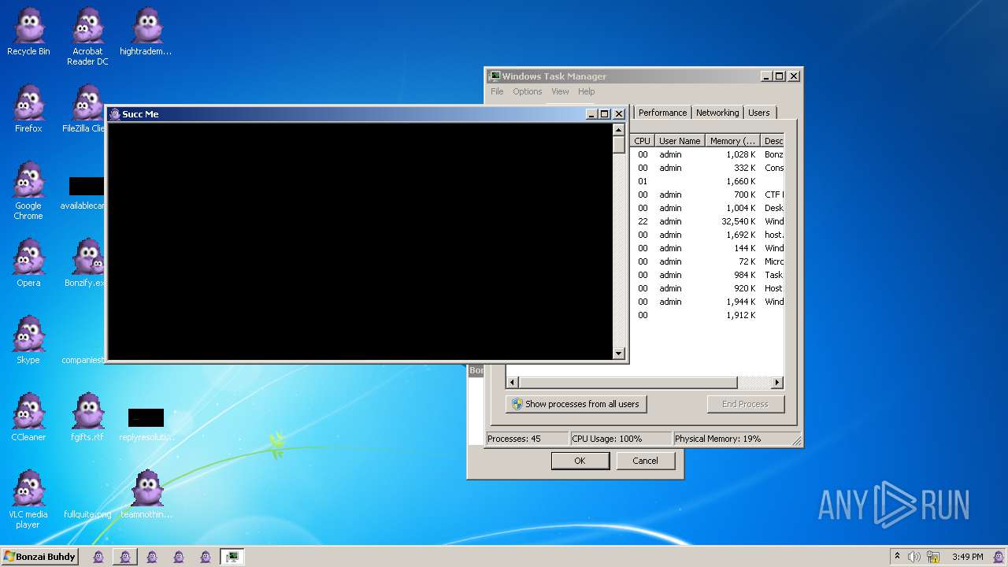Select the fgifts.rtf desktop file

(x=87, y=418)
